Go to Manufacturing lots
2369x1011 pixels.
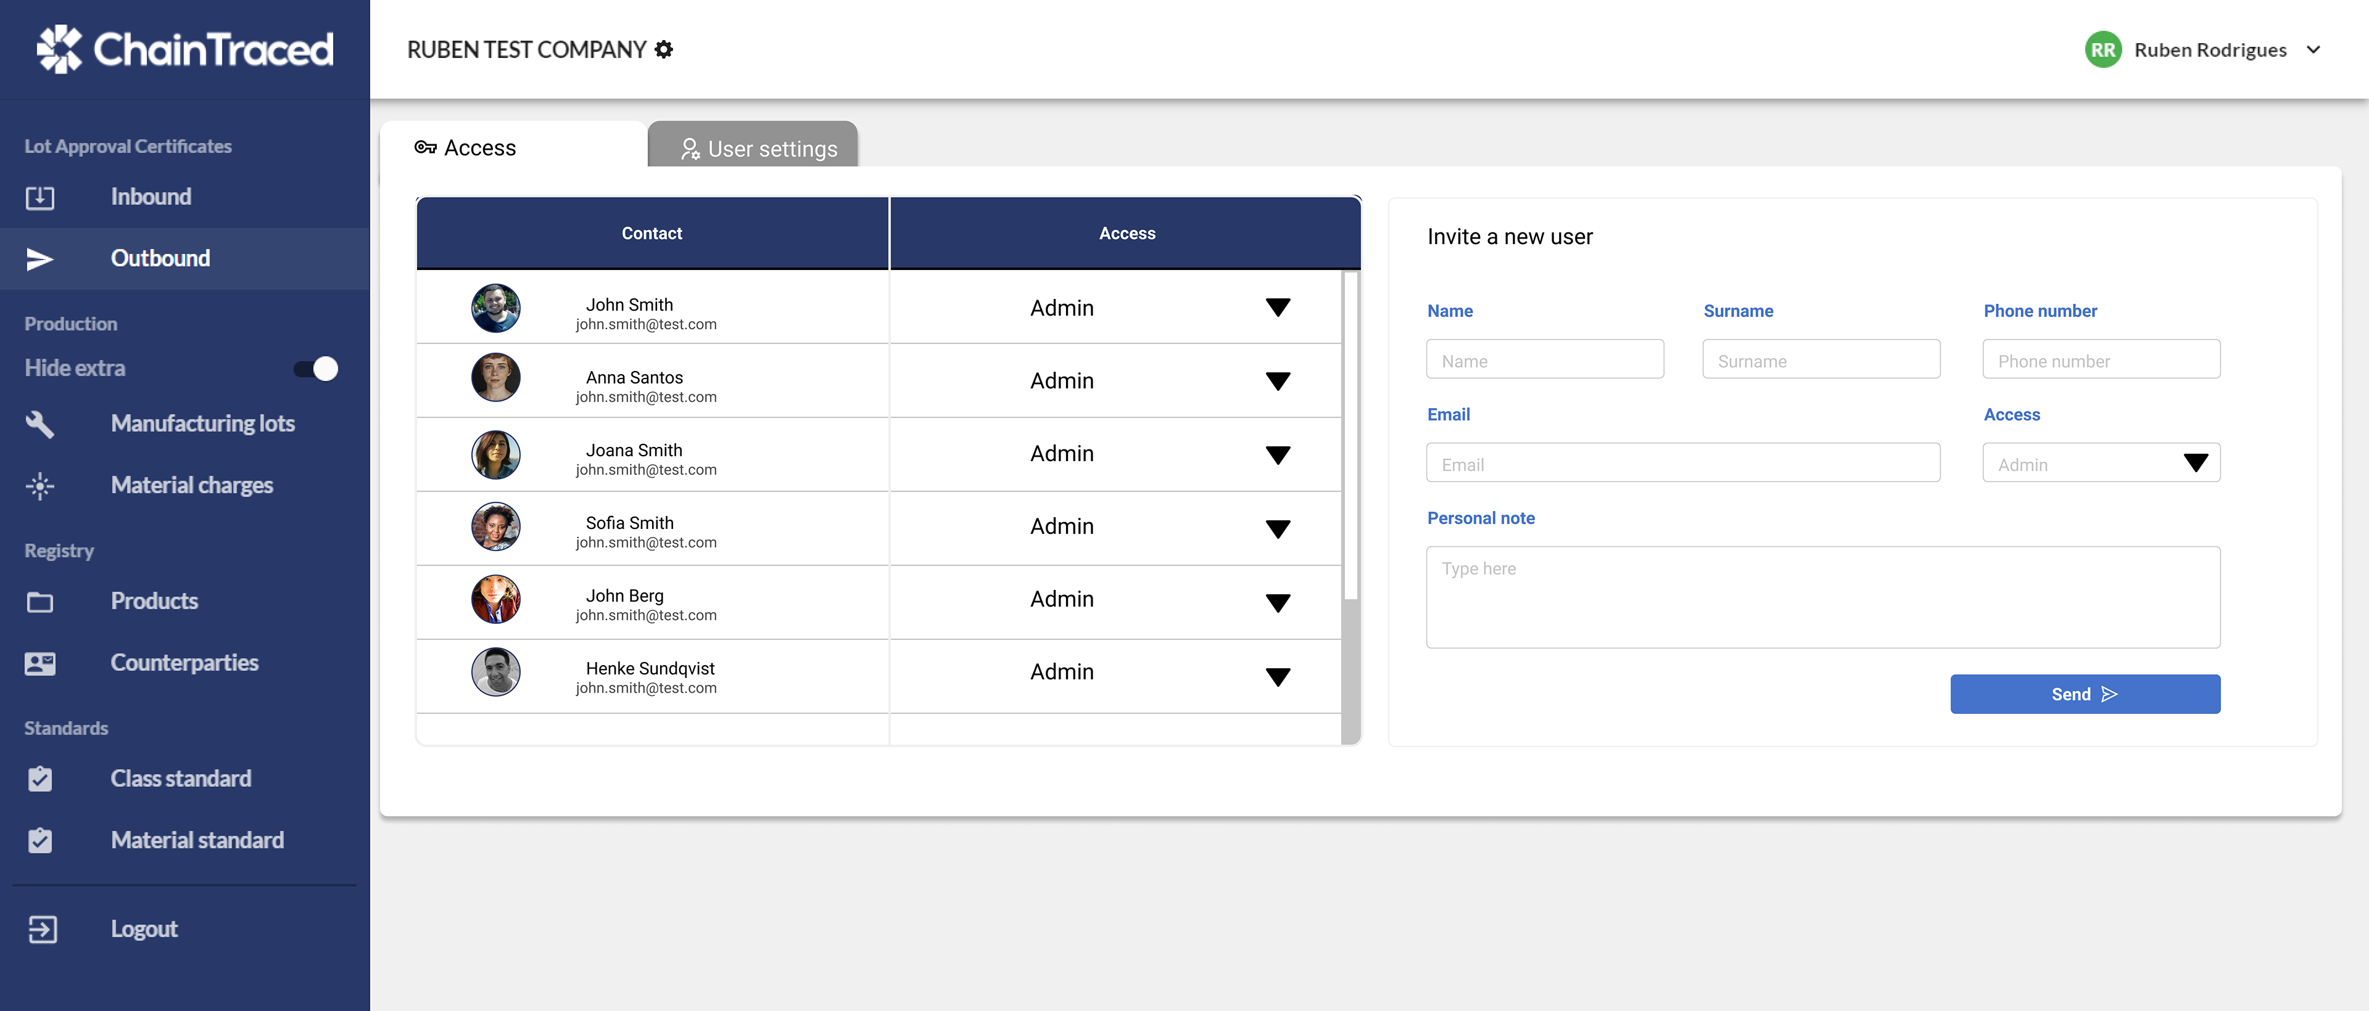tap(184, 424)
